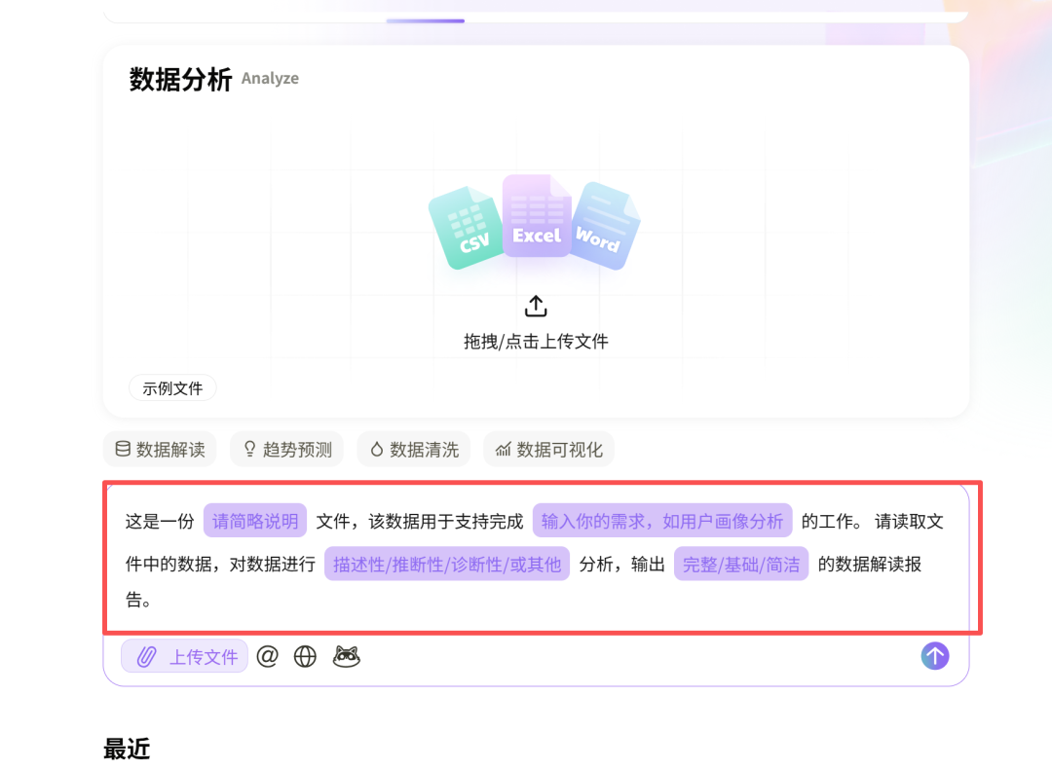Click the CSV file icon

tap(466, 224)
